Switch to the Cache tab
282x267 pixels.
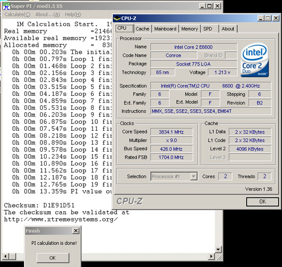(143, 29)
